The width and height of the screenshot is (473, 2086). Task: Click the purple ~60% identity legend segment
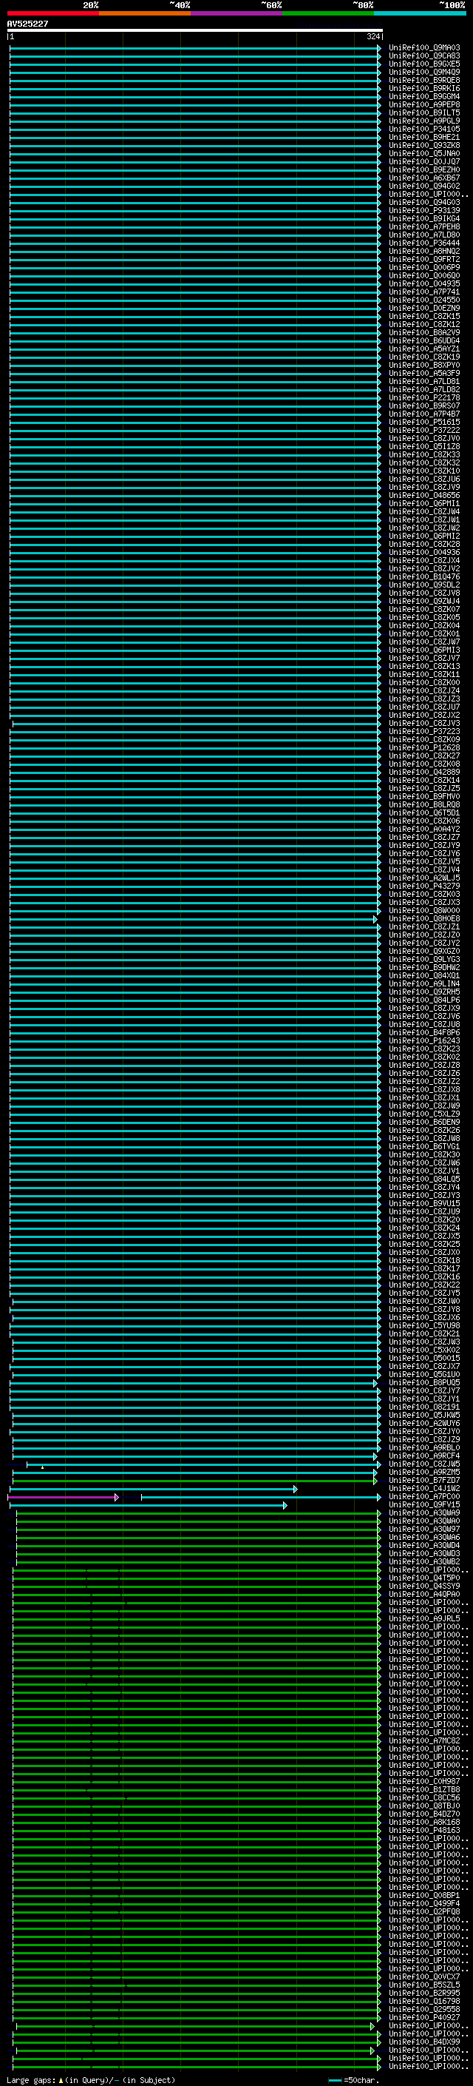point(236,13)
